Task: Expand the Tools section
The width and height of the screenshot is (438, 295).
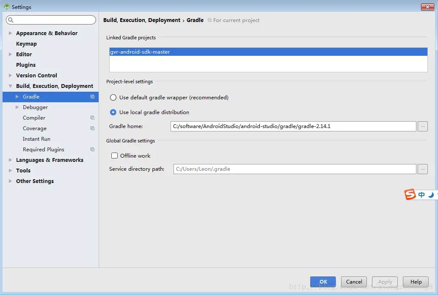Action: click(10, 170)
